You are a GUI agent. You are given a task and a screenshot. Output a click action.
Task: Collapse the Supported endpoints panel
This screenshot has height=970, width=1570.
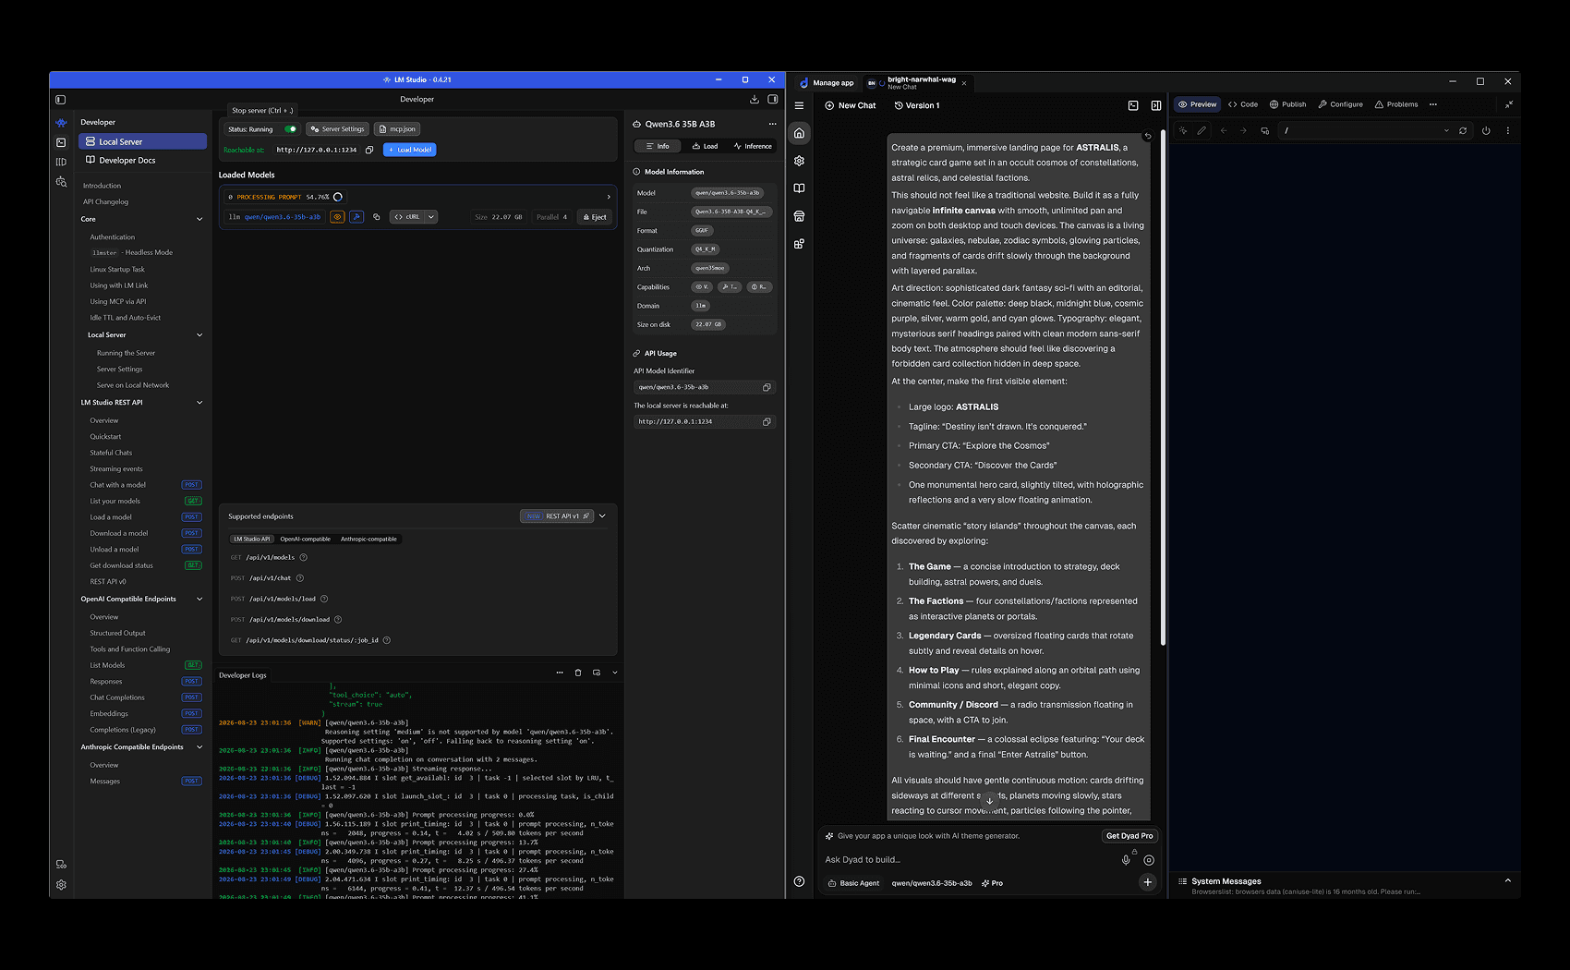602,516
